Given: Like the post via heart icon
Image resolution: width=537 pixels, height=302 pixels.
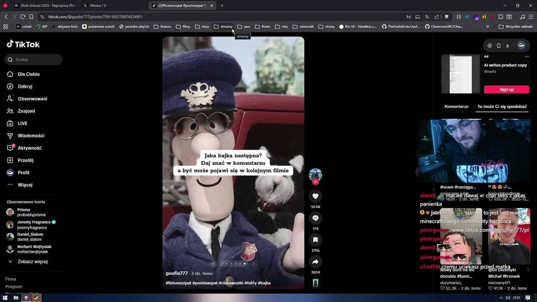Looking at the screenshot, I should pos(315,196).
